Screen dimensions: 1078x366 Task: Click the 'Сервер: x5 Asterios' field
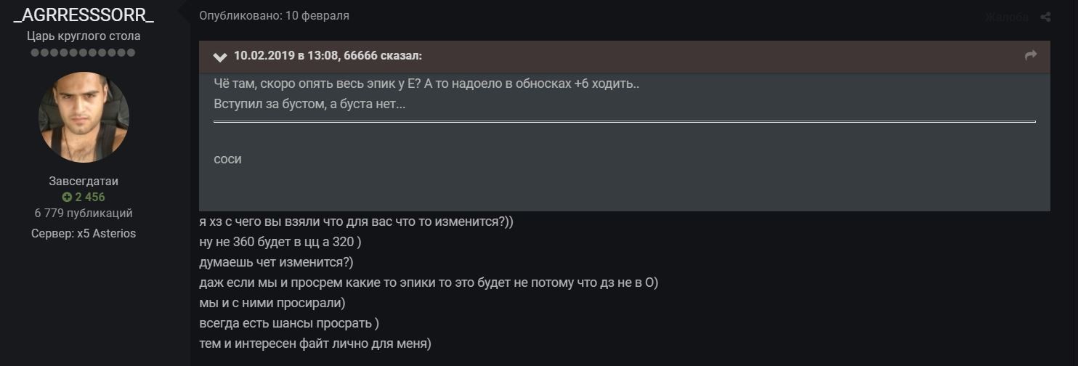[x=84, y=233]
